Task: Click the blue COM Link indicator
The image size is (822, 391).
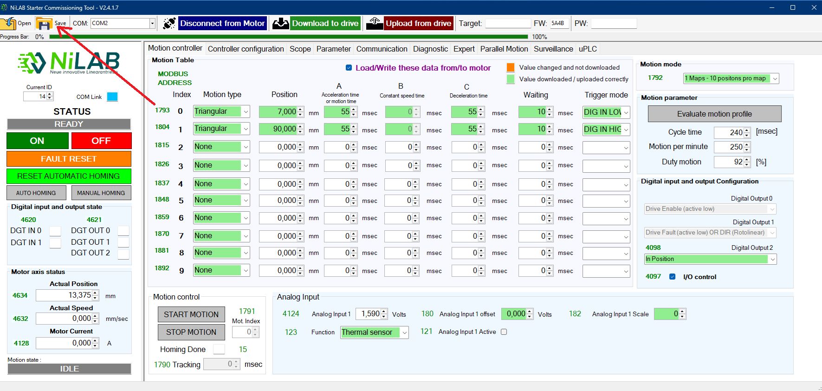Action: pyautogui.click(x=112, y=97)
